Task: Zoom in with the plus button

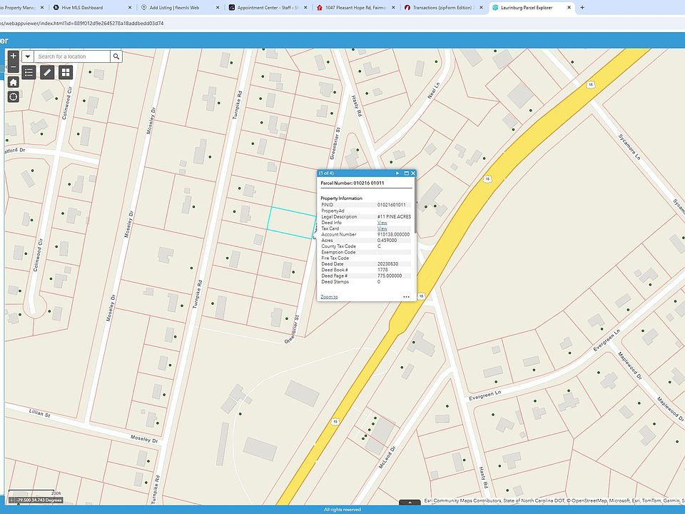Action: tap(13, 56)
